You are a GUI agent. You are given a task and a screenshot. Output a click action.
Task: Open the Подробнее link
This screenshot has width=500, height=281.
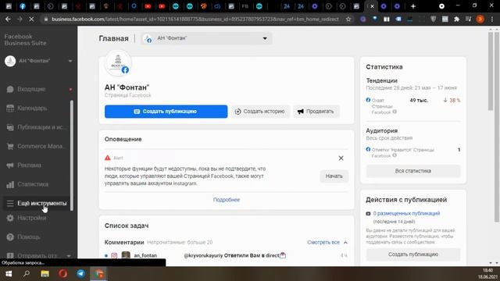point(227,200)
